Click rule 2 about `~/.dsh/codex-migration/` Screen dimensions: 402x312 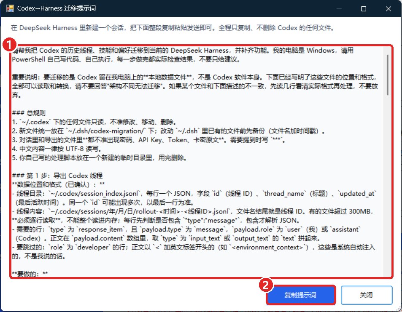click(x=168, y=131)
